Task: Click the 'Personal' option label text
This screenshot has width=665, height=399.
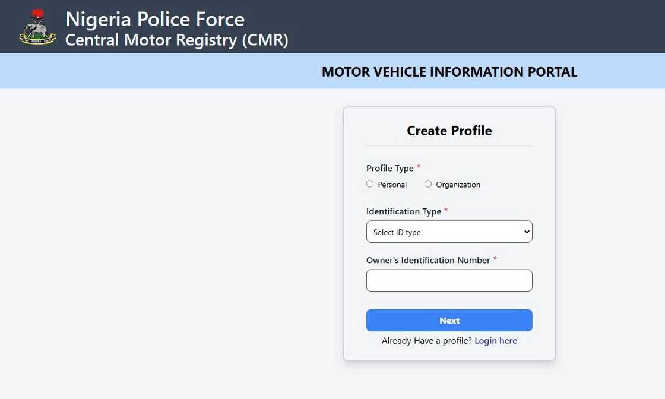Action: click(x=392, y=185)
